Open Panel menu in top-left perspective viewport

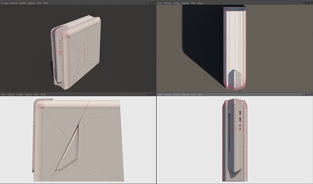tap(46, 3)
